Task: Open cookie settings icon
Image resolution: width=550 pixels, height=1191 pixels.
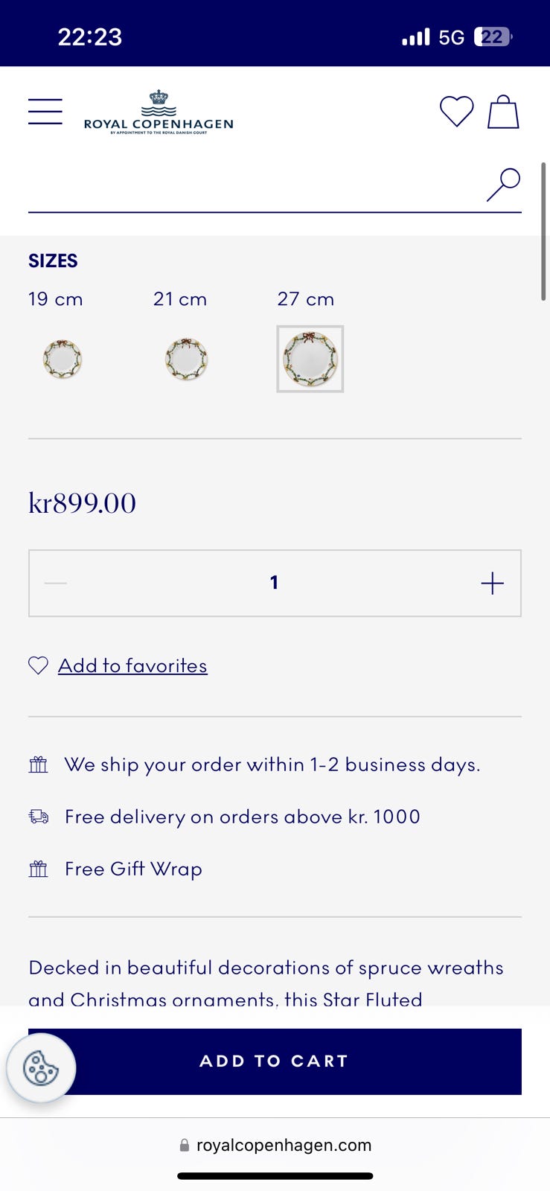Action: tap(41, 1068)
